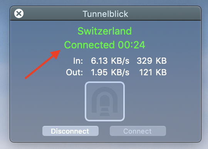
Task: Click the 329 KB inbound total
Action: click(x=152, y=61)
